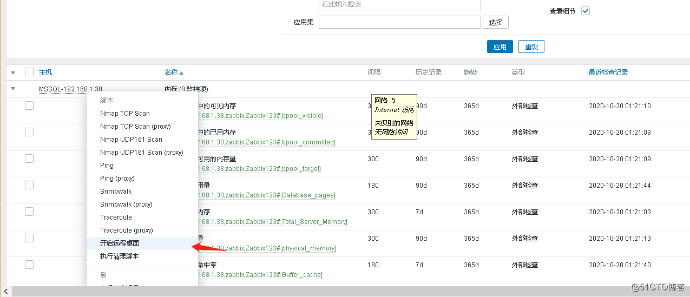This screenshot has width=690, height=297.
Task: Select 执行清理脚本 menu entry
Action: (142, 256)
